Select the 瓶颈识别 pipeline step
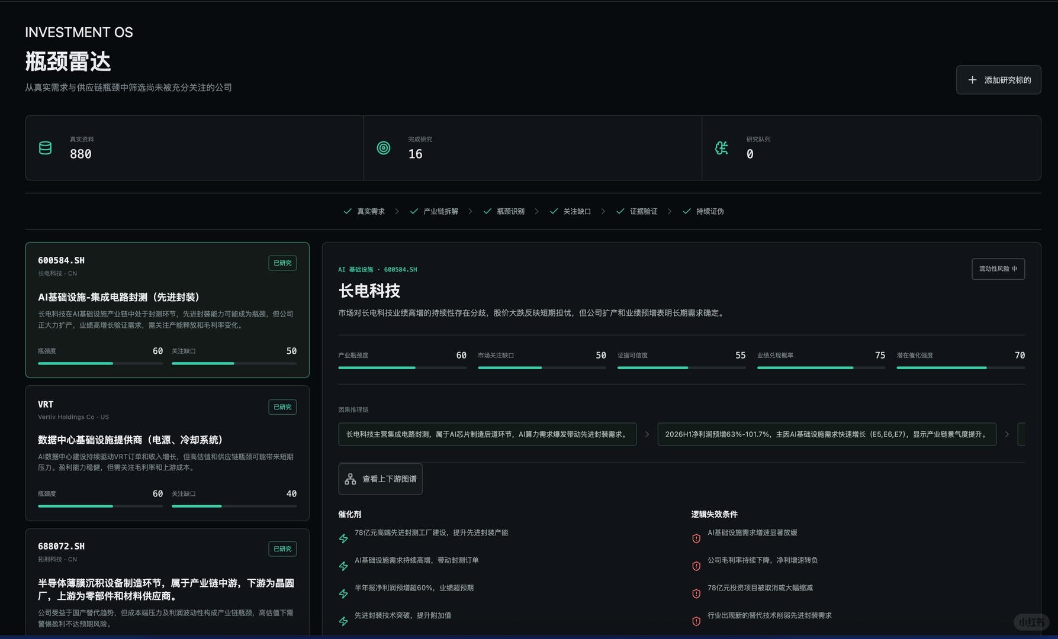The image size is (1058, 639). (x=504, y=211)
